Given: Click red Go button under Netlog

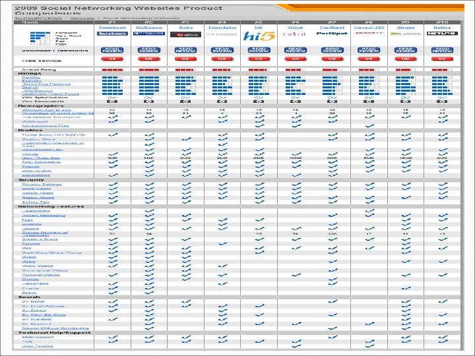Looking at the screenshot, I should (x=442, y=59).
